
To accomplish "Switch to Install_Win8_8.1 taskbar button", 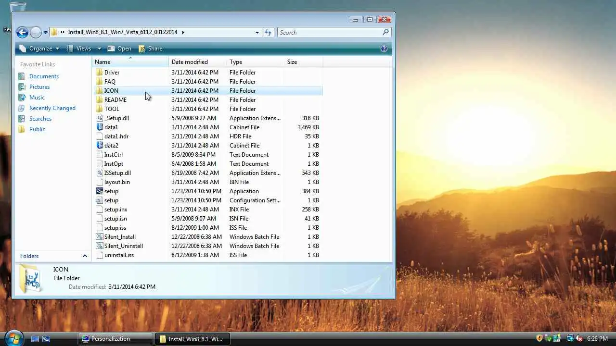I will click(192, 339).
